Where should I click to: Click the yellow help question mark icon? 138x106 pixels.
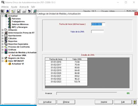(x=135, y=102)
